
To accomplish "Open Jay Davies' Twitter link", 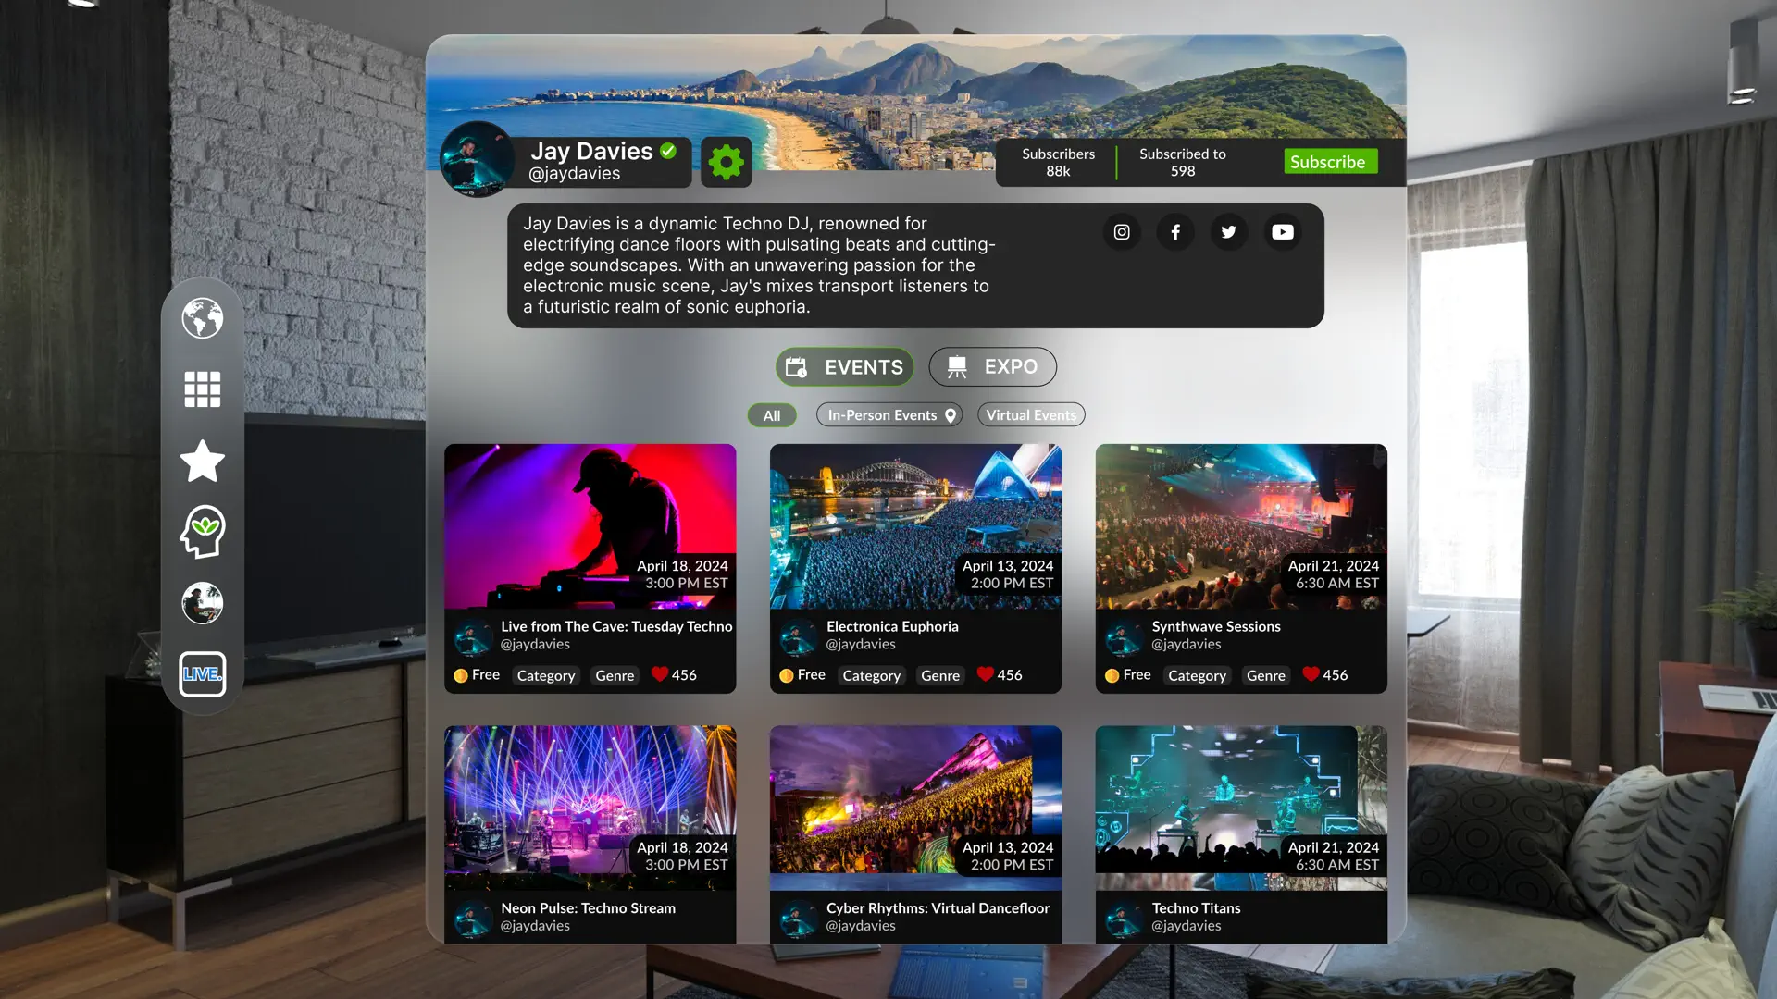I will click(1229, 232).
